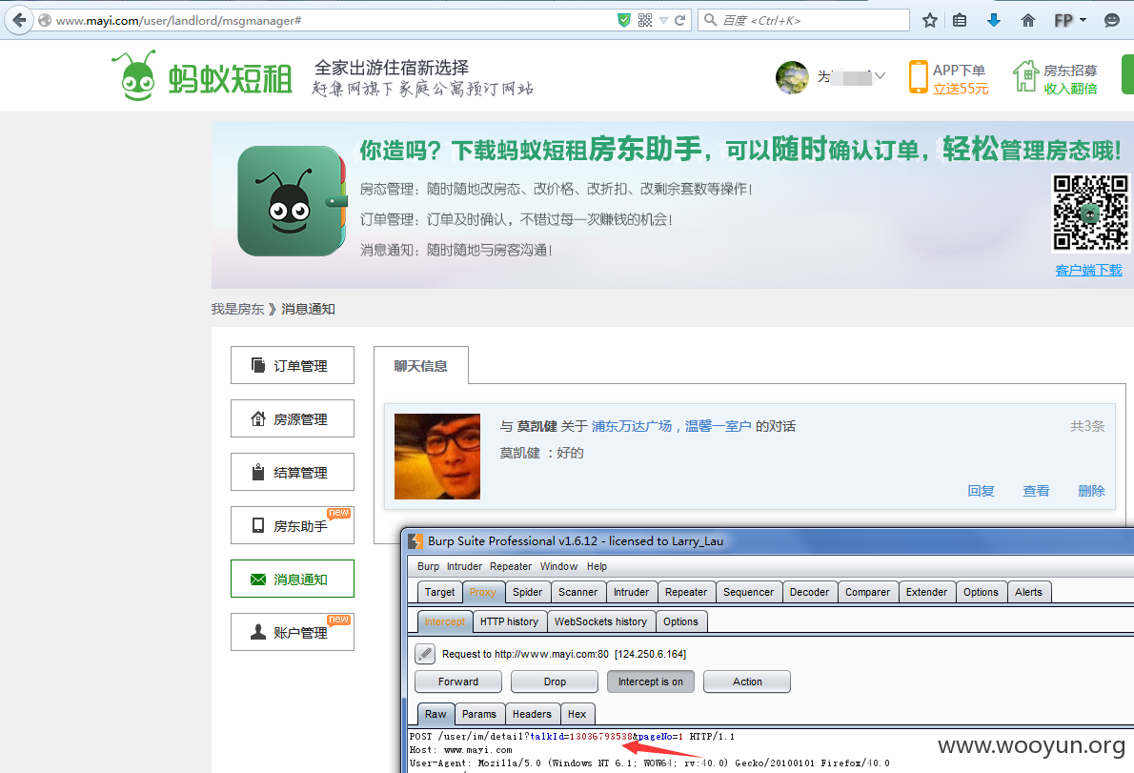Open the Repeater menu in Burp menu bar
This screenshot has width=1134, height=773.
tap(511, 566)
